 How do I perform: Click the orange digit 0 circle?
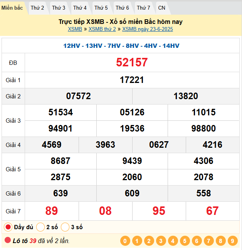coord(125,241)
